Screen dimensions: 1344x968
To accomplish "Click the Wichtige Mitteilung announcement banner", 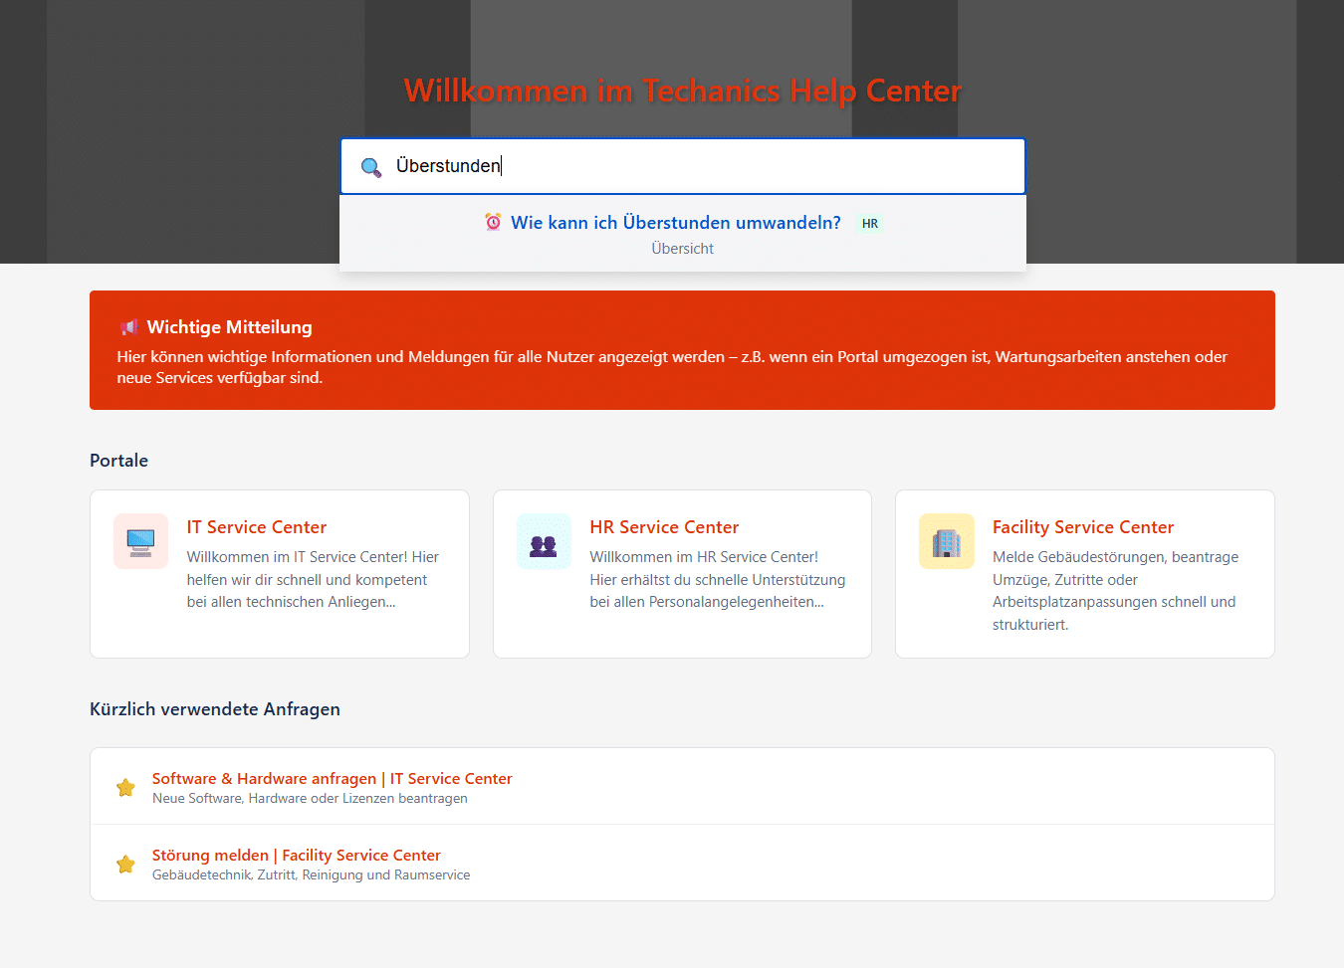I will tap(682, 350).
